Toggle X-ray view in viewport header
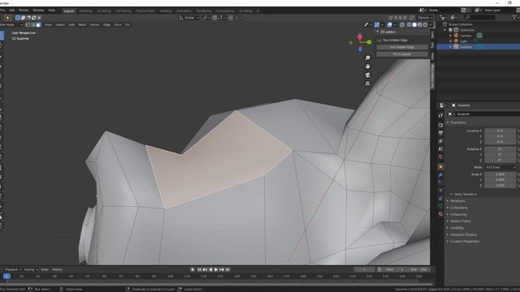Viewport: 520px width, 292px height. pyautogui.click(x=402, y=25)
